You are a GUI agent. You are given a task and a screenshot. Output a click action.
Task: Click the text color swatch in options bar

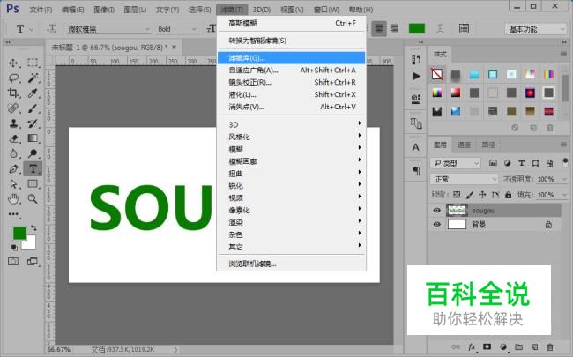click(x=417, y=28)
